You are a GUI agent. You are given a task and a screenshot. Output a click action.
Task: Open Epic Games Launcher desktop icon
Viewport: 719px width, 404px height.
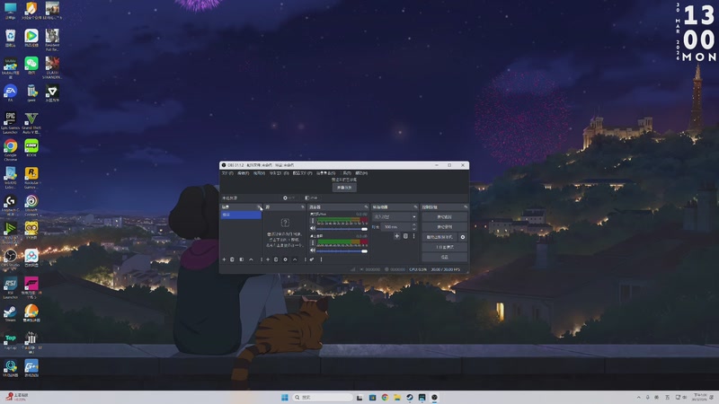(10, 122)
